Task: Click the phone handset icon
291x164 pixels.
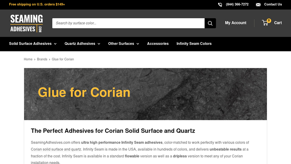Action: point(220,4)
